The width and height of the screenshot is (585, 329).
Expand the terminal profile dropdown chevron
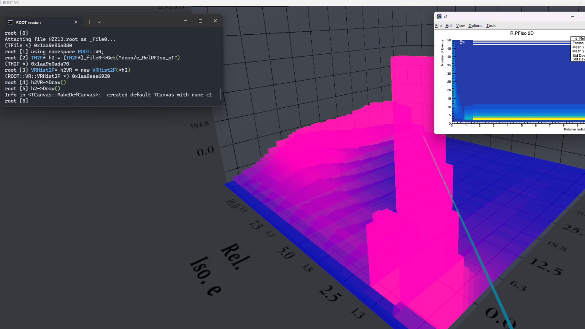point(99,22)
